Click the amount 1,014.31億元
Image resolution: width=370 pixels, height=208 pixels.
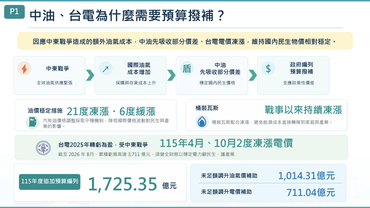(x=307, y=176)
